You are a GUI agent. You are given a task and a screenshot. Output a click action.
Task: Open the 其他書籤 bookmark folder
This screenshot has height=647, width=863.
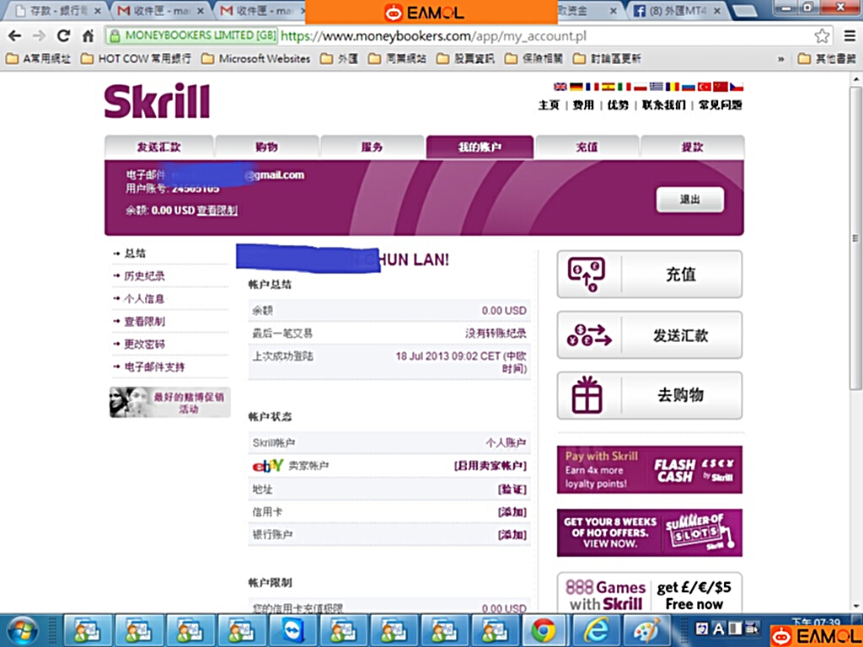pos(828,58)
